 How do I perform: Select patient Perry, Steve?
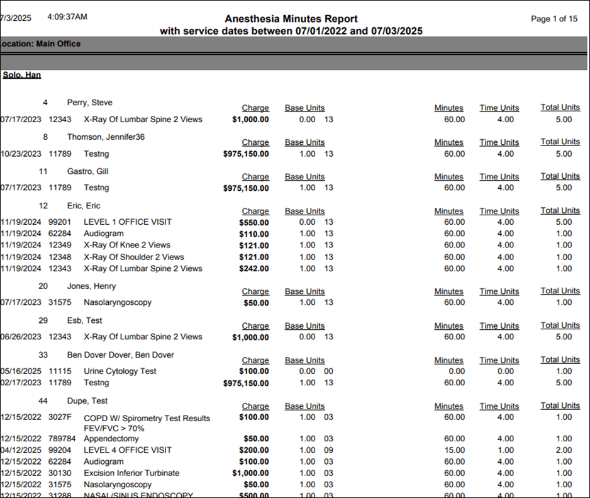click(89, 103)
